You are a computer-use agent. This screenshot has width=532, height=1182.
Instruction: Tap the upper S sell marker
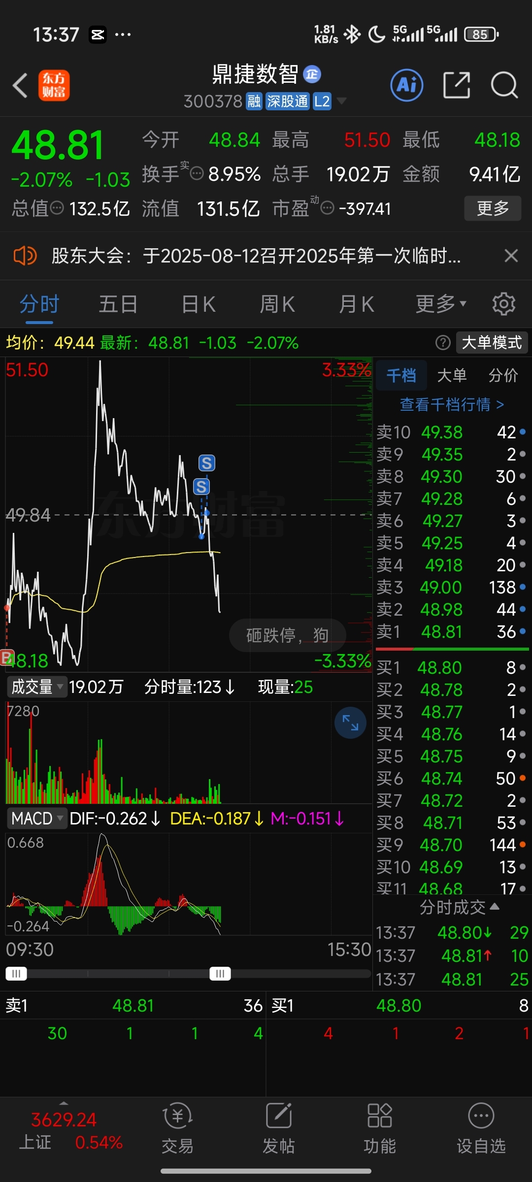207,463
